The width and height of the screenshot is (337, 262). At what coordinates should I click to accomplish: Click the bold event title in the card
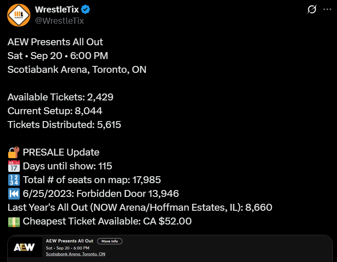70,241
